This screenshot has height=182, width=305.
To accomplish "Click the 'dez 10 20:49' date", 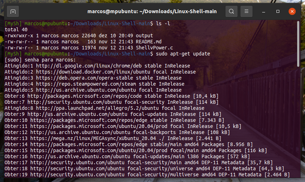I will (x=116, y=36).
